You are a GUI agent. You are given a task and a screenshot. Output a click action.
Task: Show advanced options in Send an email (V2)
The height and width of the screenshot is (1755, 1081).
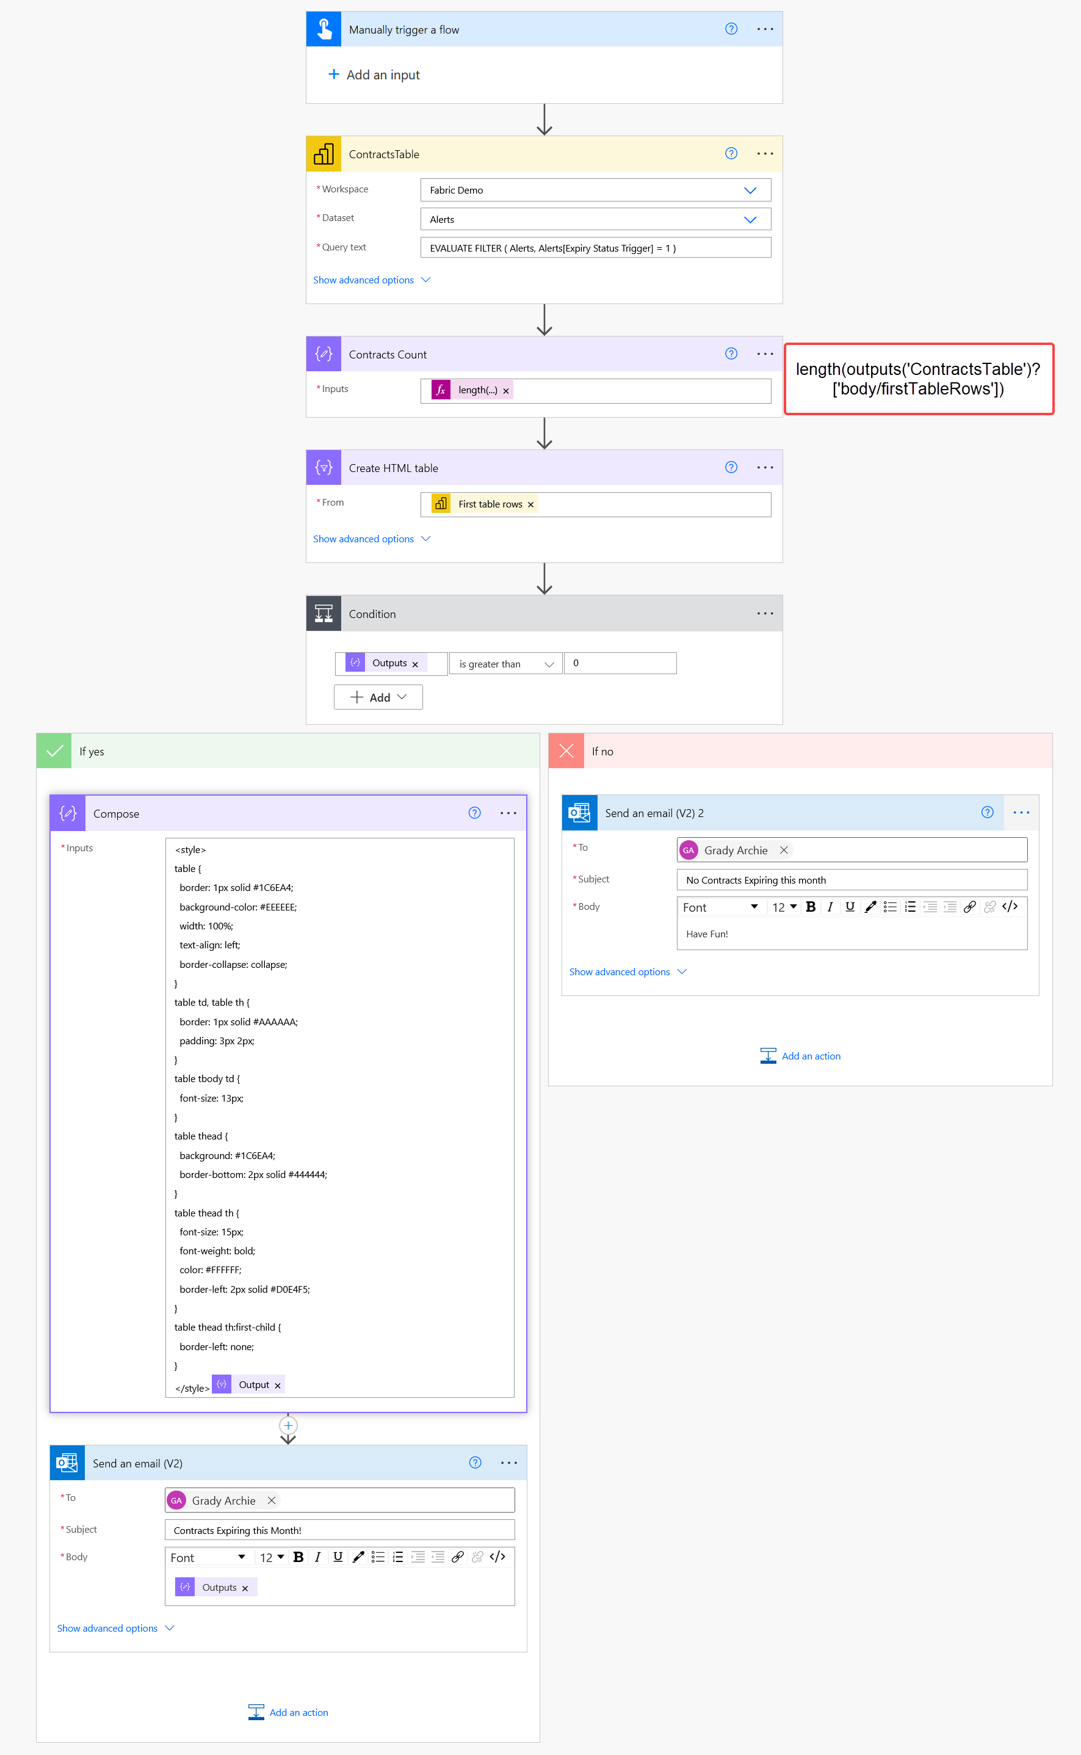[x=115, y=1629]
